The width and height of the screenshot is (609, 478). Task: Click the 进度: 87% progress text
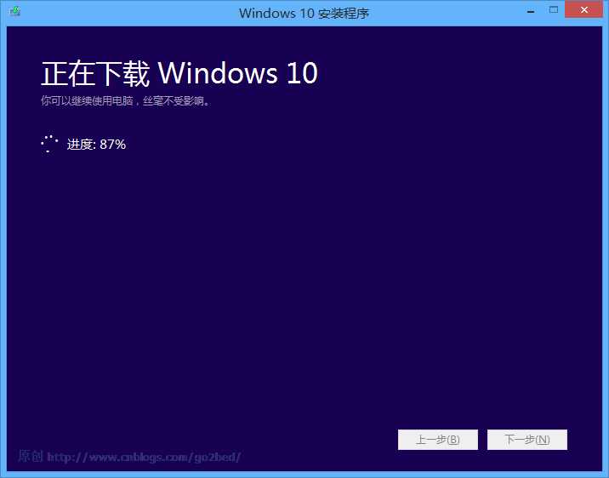pos(96,145)
